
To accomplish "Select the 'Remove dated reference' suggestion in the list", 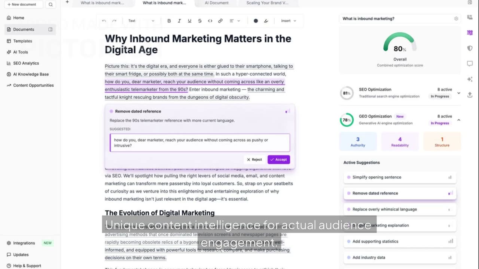I will pyautogui.click(x=400, y=193).
